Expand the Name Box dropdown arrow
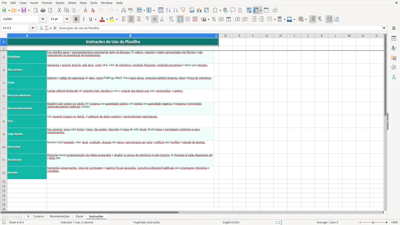 point(33,28)
